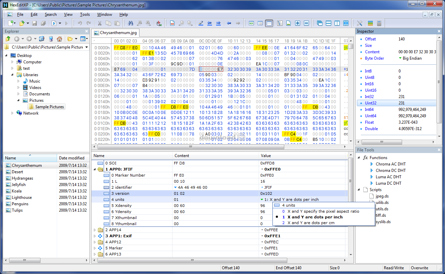Click the Content column header

click(216, 156)
